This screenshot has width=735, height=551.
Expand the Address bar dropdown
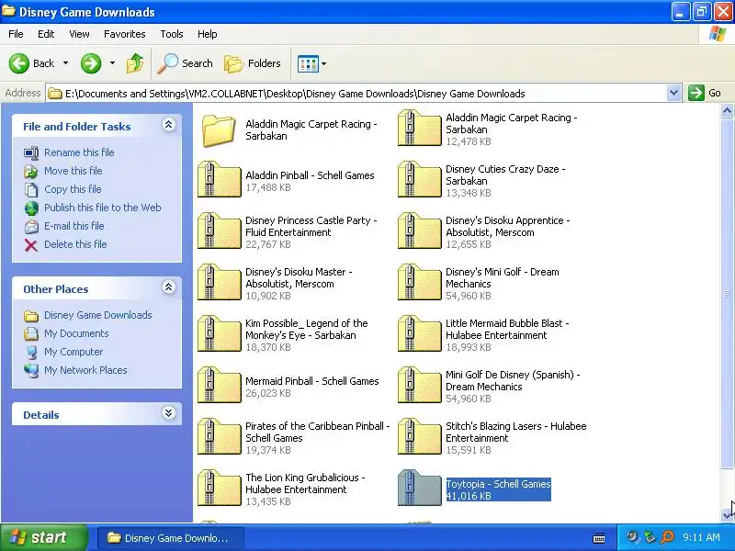click(673, 94)
